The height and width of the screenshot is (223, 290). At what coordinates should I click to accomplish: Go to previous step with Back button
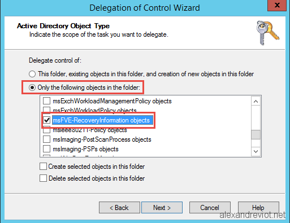click(119, 208)
